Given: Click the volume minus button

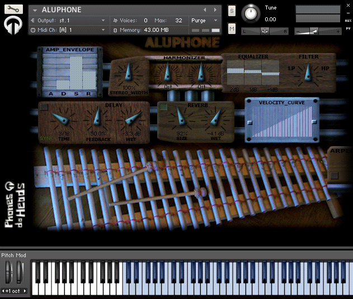Looking at the screenshot, I should (298, 32).
